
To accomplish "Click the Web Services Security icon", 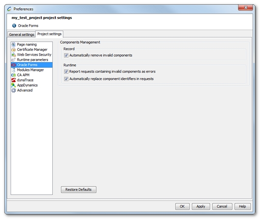I will [14, 55].
